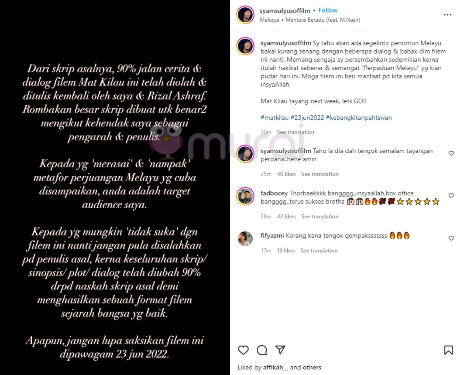Like syamsulyusoffilm's reply about tayangan perdana

click(451, 153)
